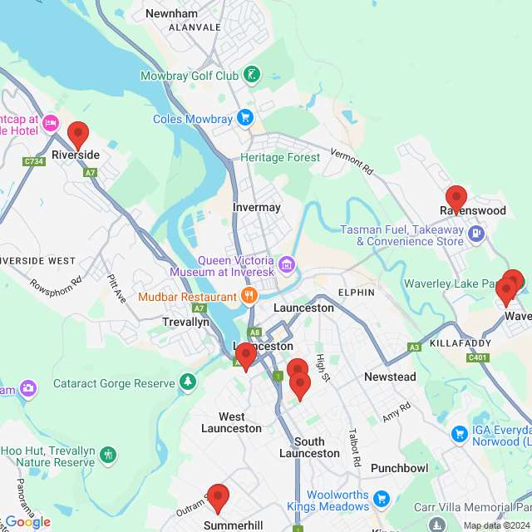Screen dimensions: 532x532
Task: Select the Tasman Fuel gas pump icon
Action: [476, 234]
